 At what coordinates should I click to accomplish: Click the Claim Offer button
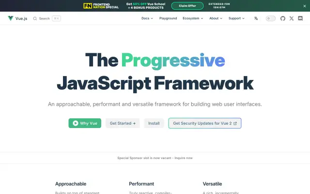click(x=187, y=6)
